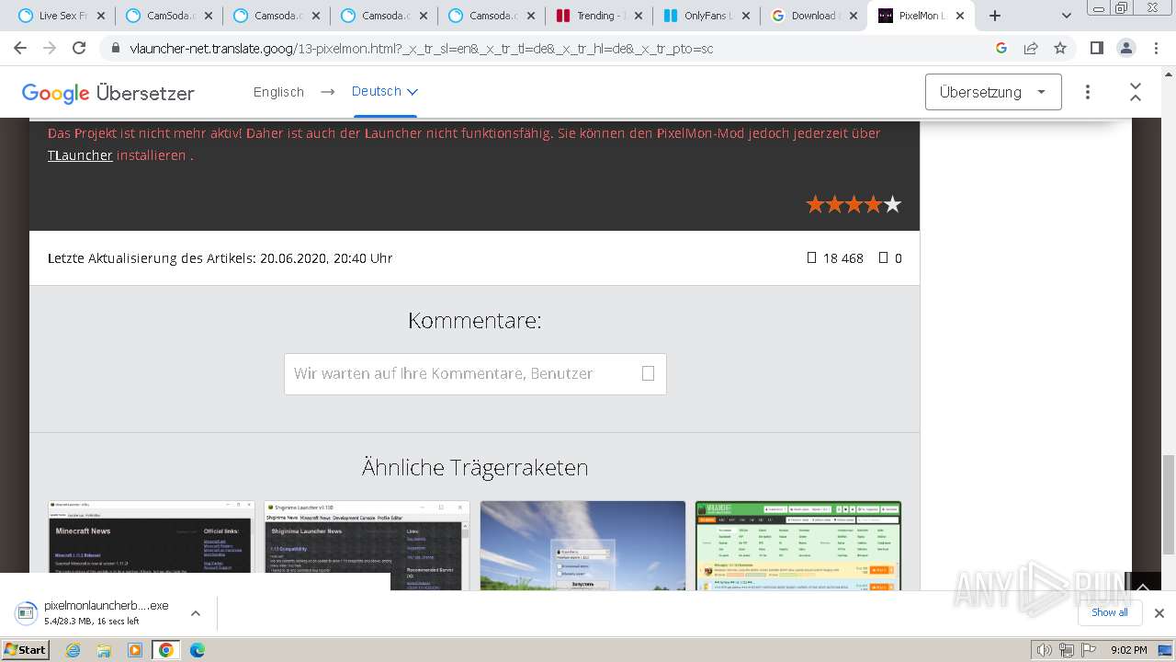Click the volume icon in system tray

click(1045, 650)
